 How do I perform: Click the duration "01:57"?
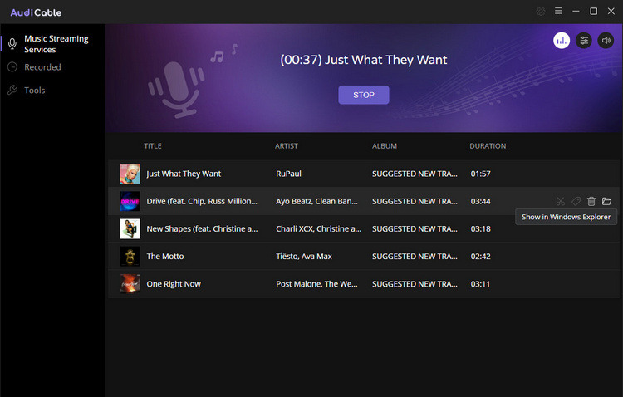click(480, 174)
